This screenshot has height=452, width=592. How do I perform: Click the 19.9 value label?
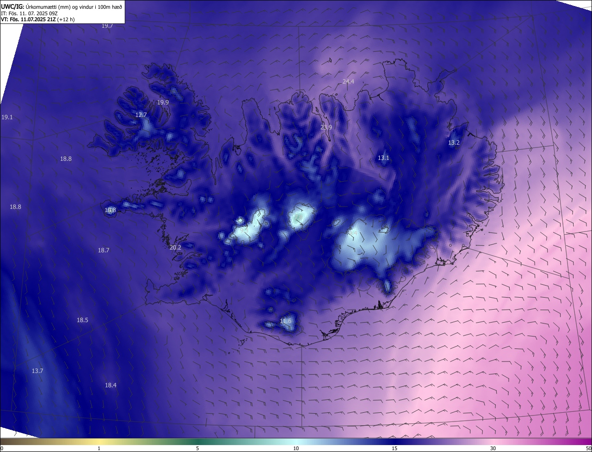click(163, 103)
